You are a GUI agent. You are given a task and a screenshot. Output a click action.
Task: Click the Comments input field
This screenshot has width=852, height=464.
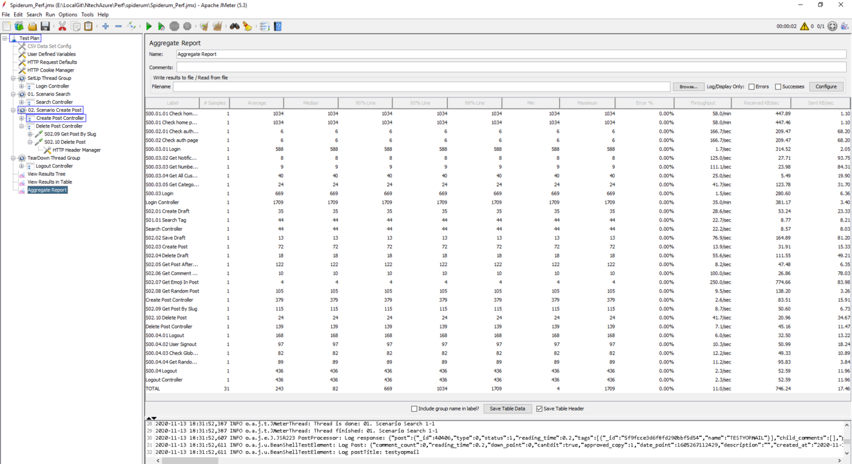pyautogui.click(x=511, y=67)
